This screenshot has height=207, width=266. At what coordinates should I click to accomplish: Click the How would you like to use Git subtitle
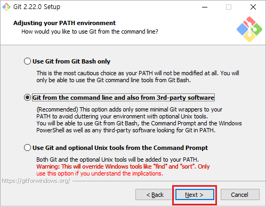click(90, 31)
